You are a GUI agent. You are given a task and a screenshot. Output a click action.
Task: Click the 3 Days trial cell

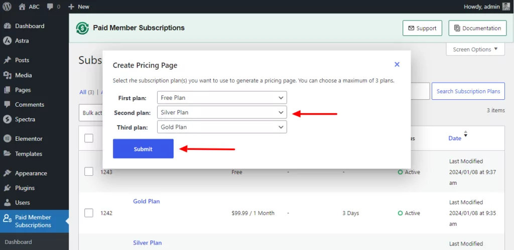(351, 213)
